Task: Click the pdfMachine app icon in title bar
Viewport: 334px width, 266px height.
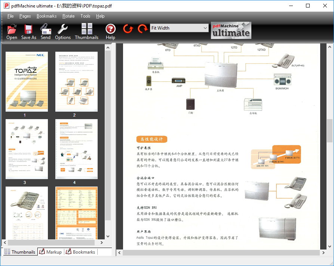Action: pos(6,6)
